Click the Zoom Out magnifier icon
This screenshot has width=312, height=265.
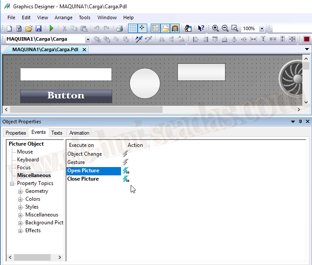click(x=225, y=28)
